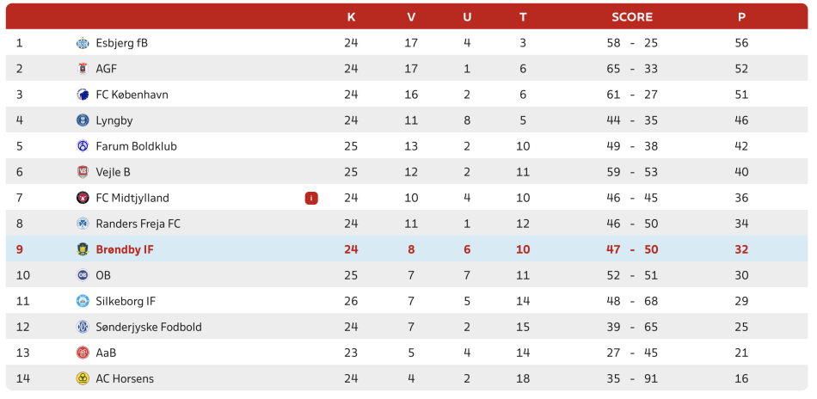Click the Lyngby club logo
Image resolution: width=817 pixels, height=399 pixels.
pyautogui.click(x=83, y=120)
